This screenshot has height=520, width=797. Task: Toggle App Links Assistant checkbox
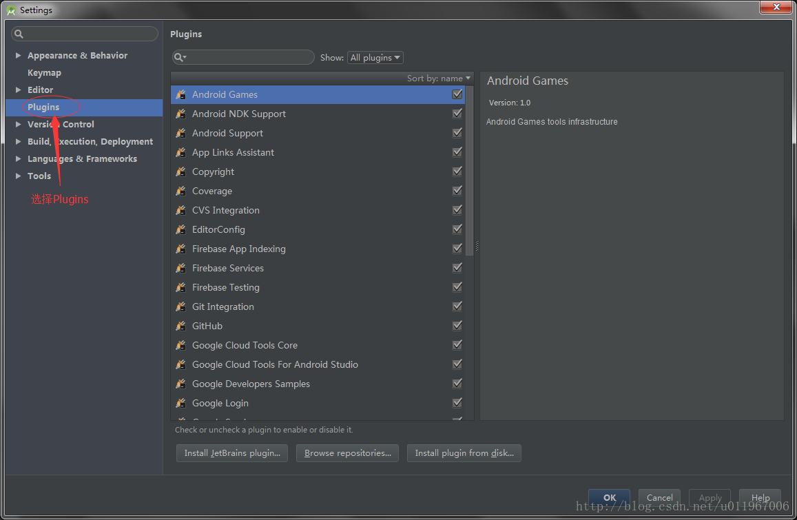click(457, 152)
